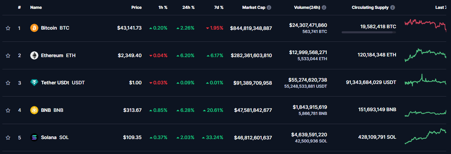Click BNB supply 151,693,149 BNB
The height and width of the screenshot is (154, 451).
(377, 110)
